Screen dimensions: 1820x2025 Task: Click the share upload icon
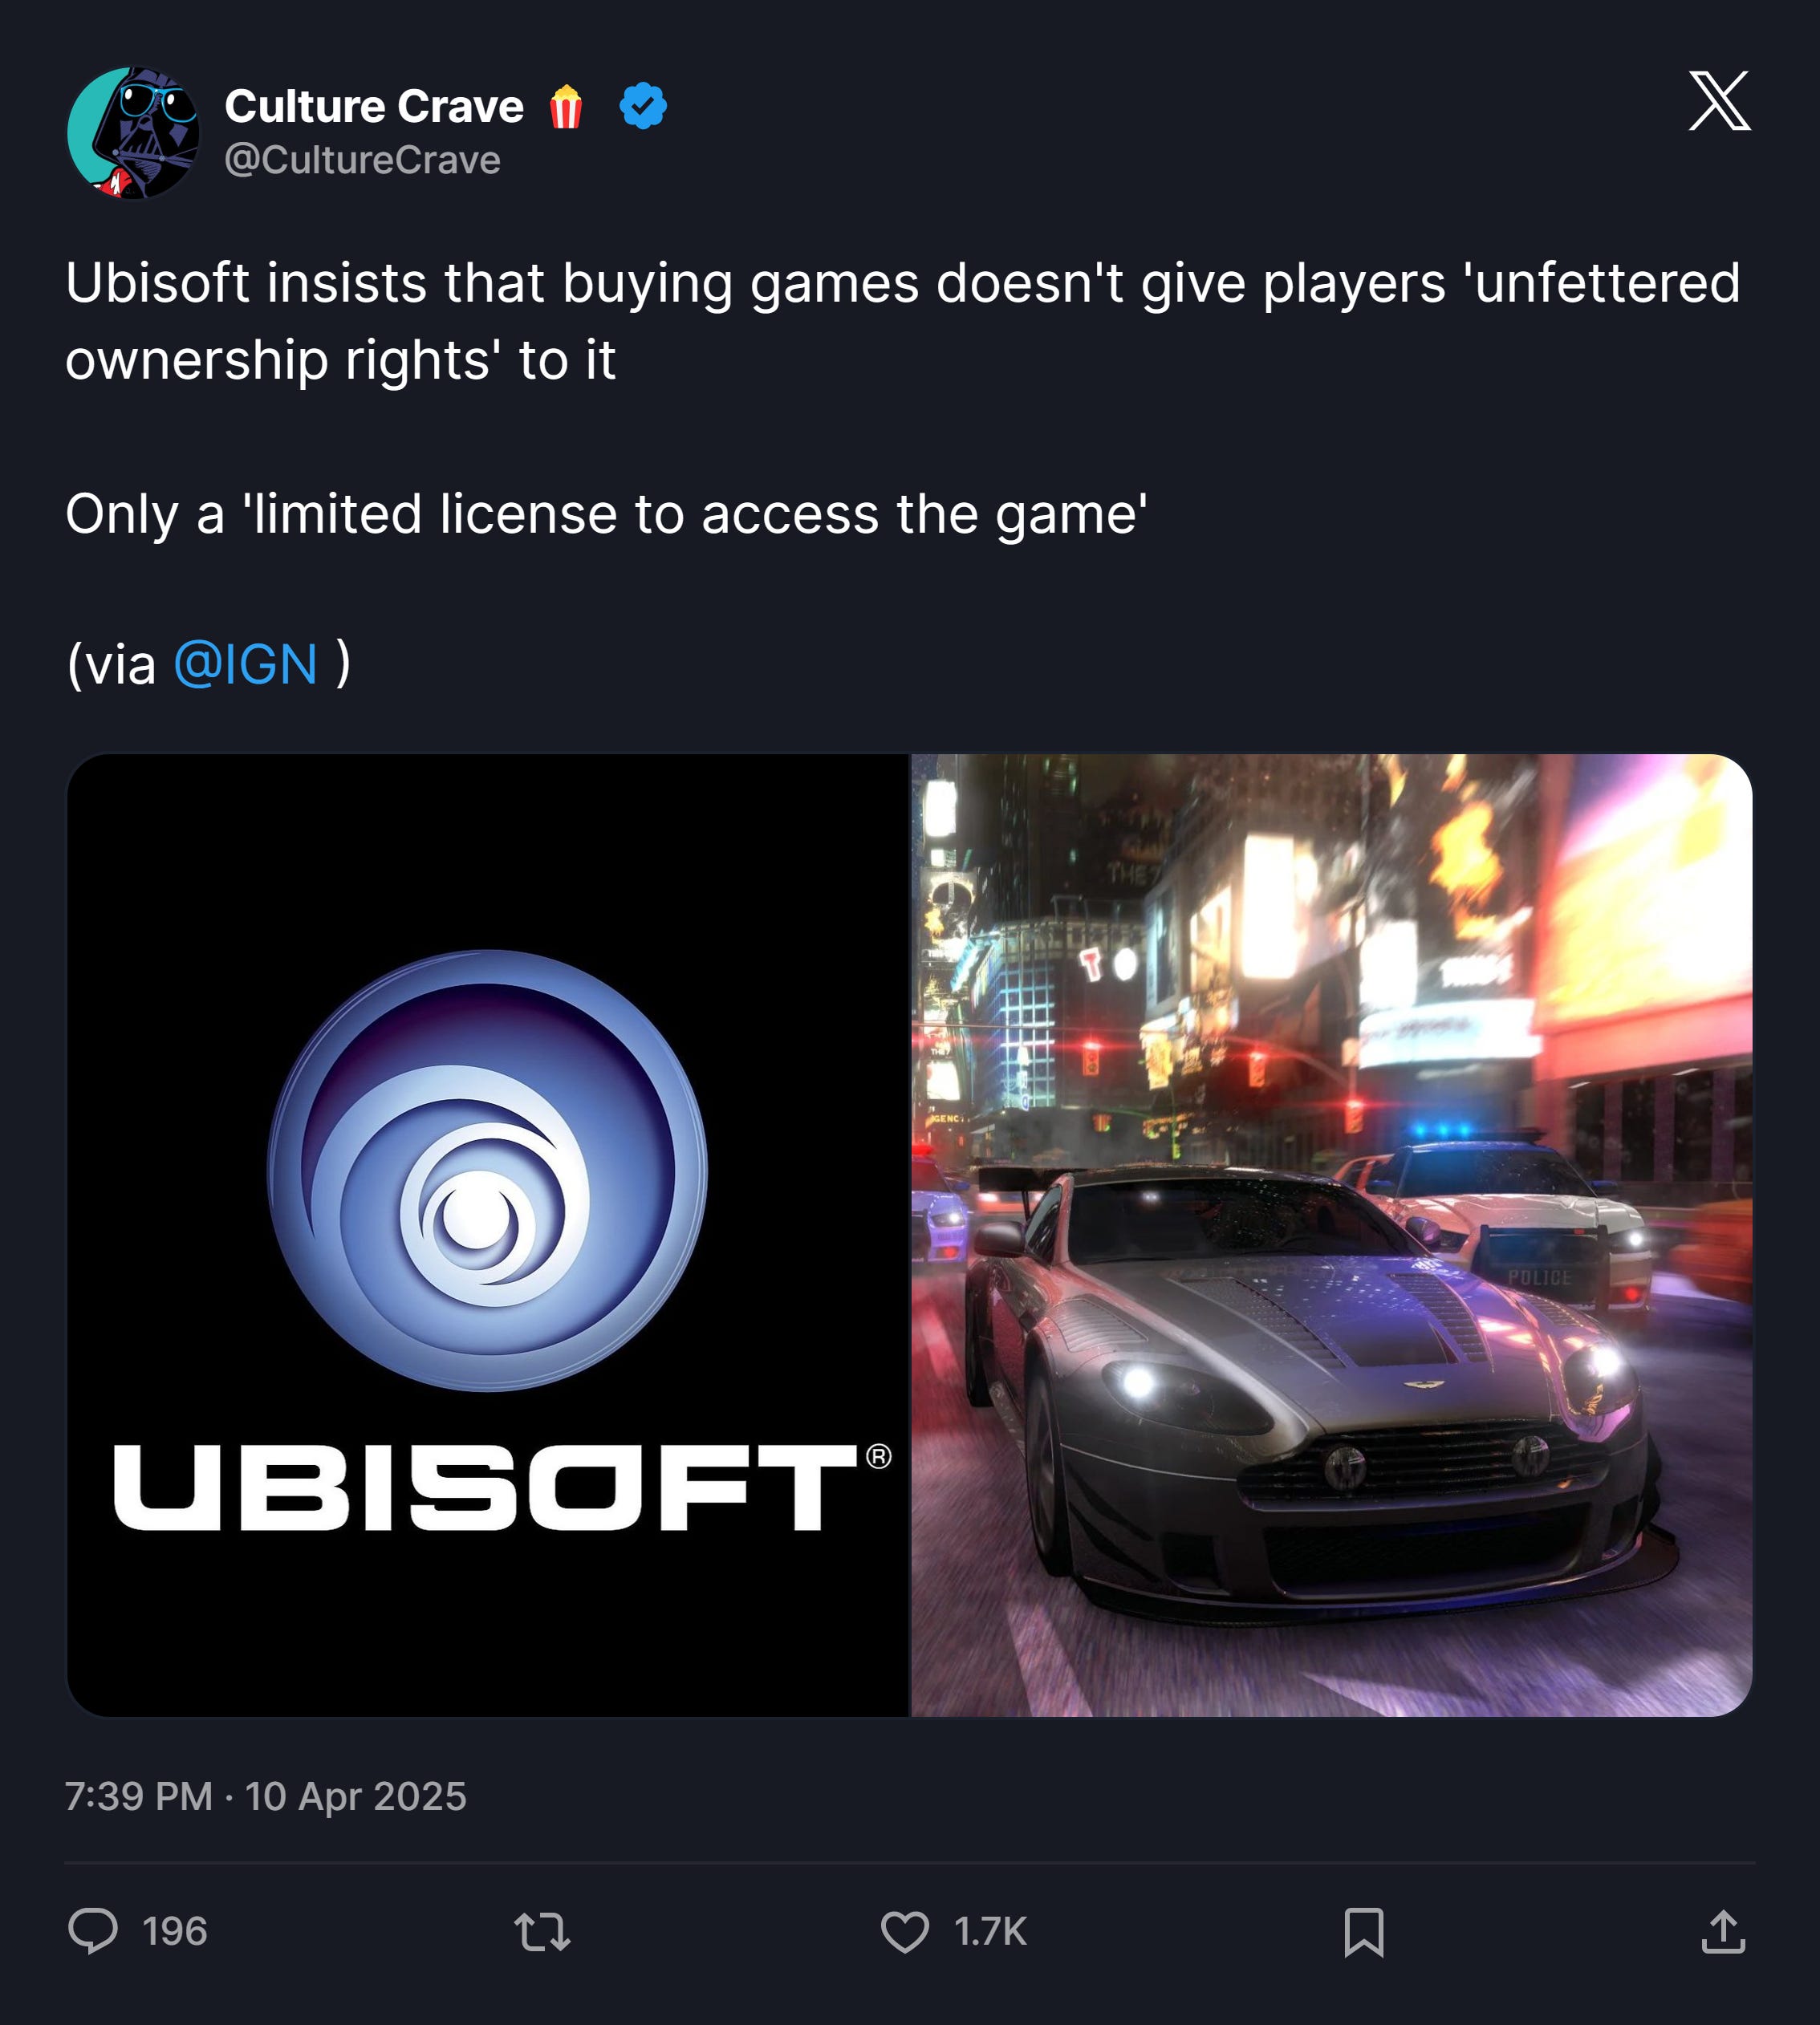pyautogui.click(x=1723, y=1932)
